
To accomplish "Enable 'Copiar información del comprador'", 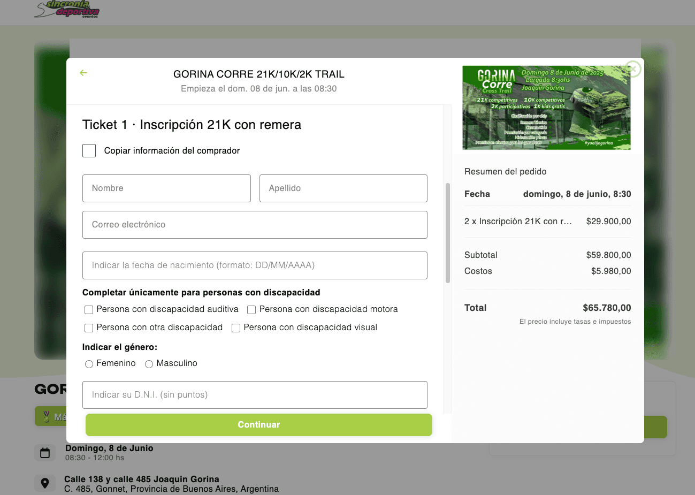I will (89, 150).
